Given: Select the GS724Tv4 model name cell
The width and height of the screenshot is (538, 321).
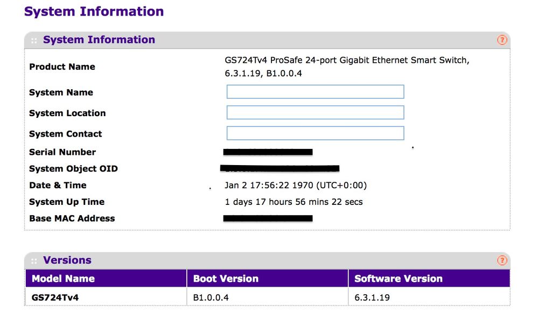Looking at the screenshot, I should tap(106, 297).
